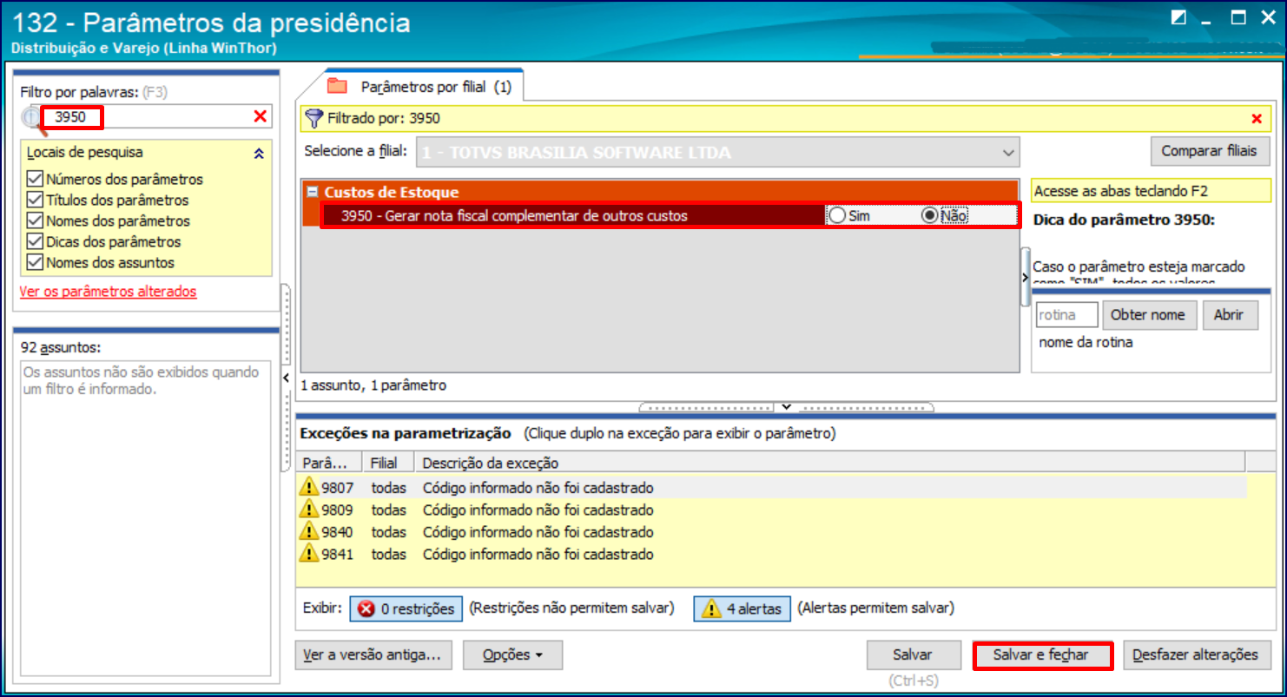Click warning icon for exception 9841
This screenshot has width=1287, height=697.
[x=309, y=553]
